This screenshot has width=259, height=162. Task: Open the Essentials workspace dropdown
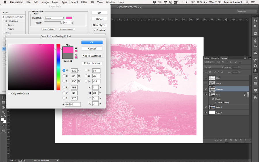pos(247,12)
